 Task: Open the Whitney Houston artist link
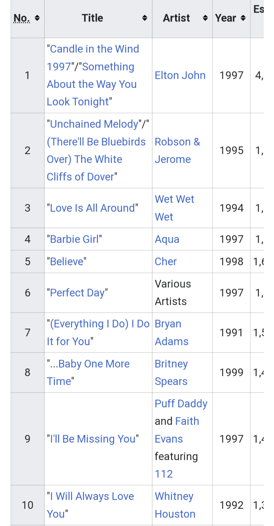coord(175,505)
